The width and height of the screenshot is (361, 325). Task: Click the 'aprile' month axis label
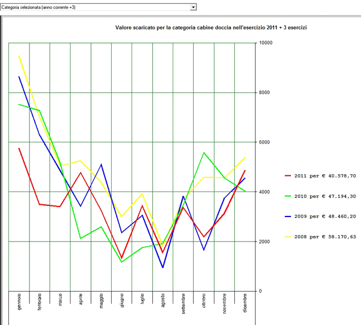pos(81,299)
